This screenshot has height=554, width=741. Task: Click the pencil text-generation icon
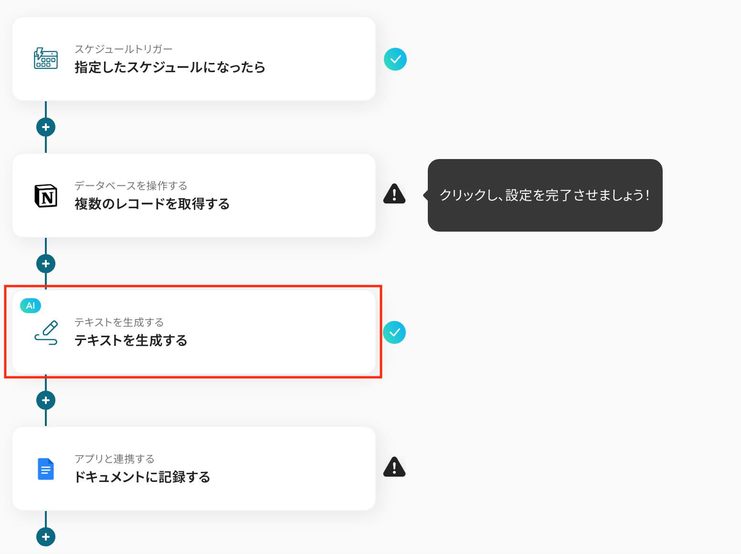click(x=46, y=333)
